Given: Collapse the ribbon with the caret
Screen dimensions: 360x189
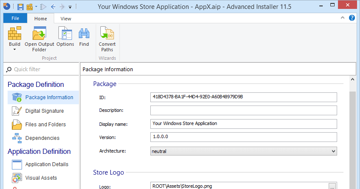Looking at the screenshot, I should tap(343, 18).
